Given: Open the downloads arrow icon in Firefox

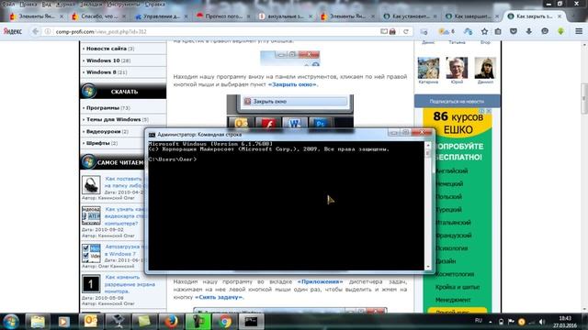Looking at the screenshot, I should (x=529, y=31).
